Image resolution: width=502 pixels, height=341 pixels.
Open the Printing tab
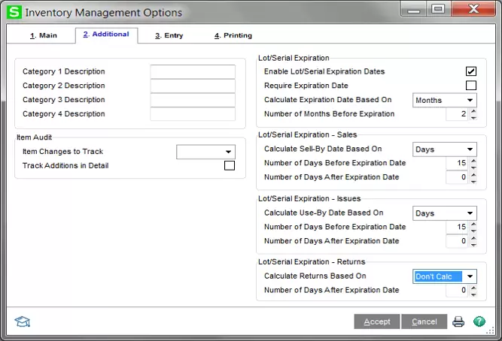pos(233,35)
